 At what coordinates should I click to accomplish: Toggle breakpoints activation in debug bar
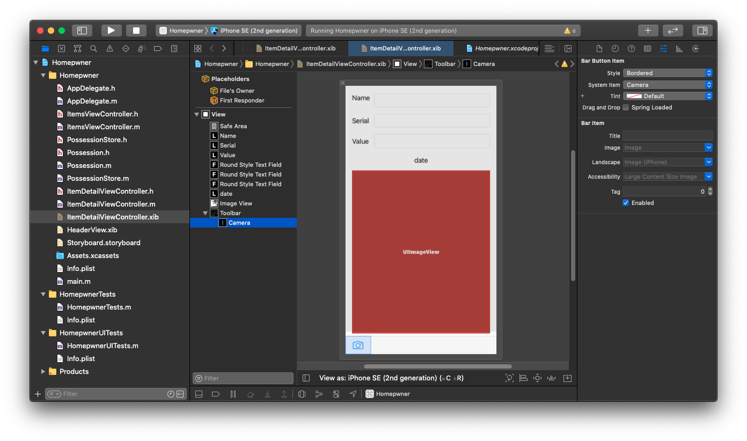point(216,394)
